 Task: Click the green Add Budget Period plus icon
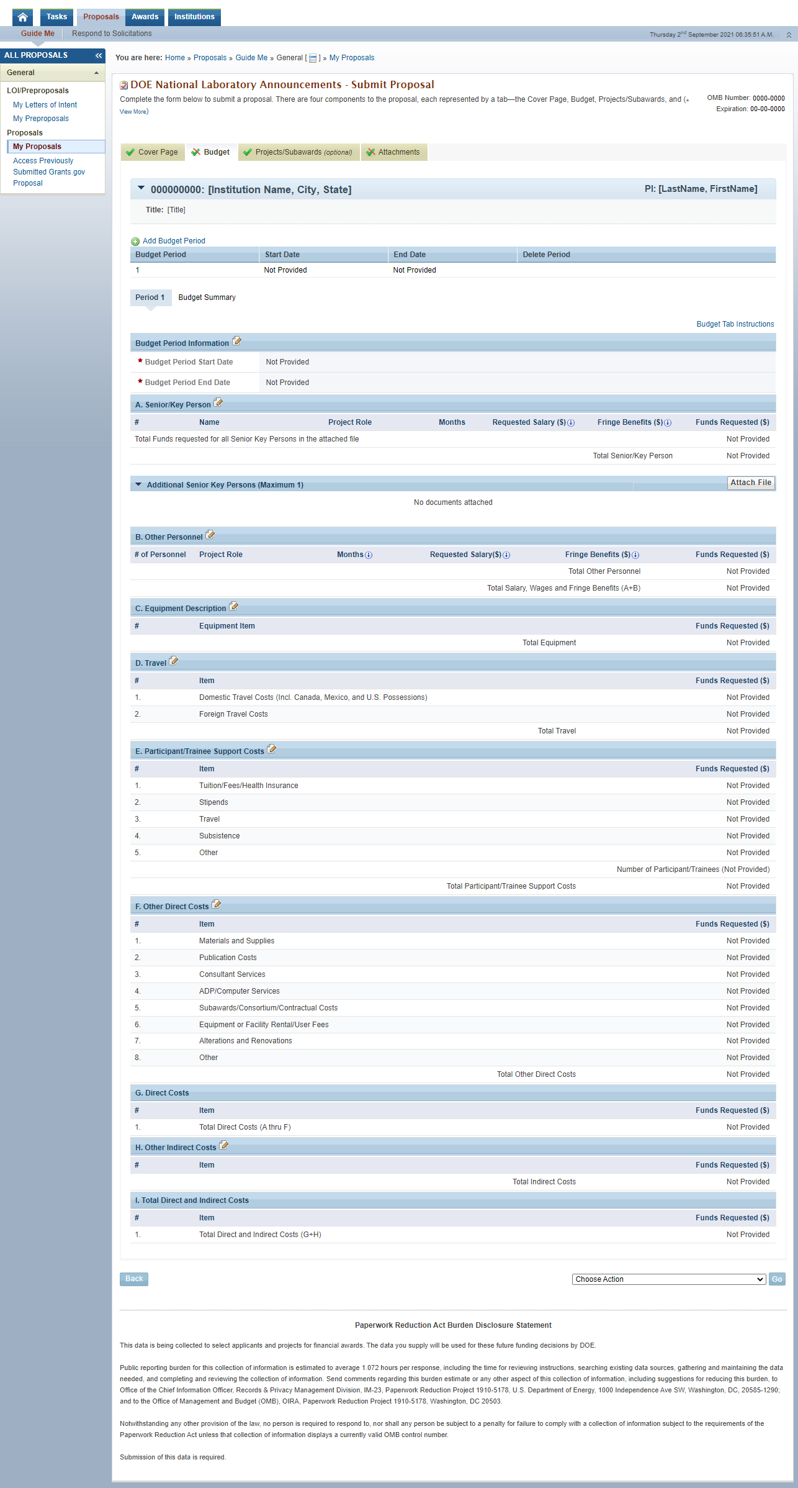(x=135, y=242)
